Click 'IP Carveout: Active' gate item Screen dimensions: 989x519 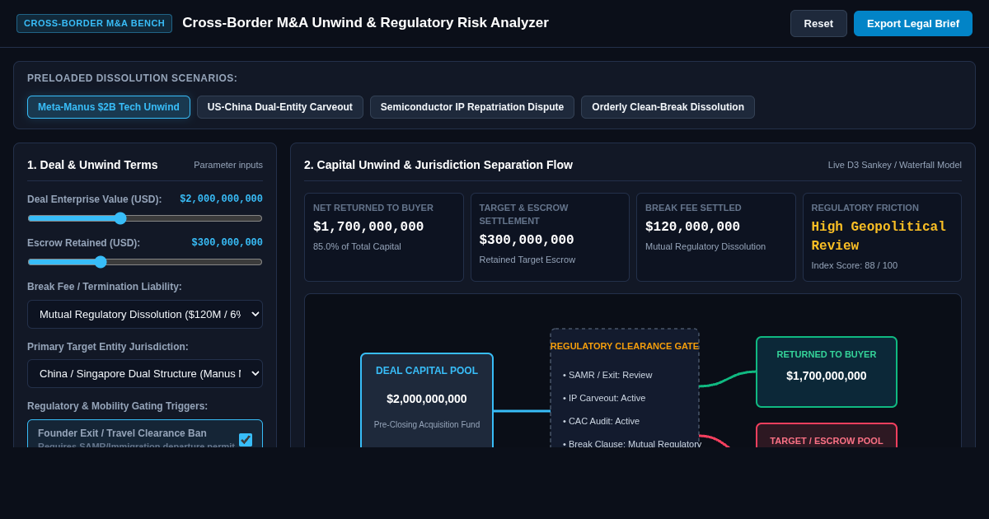[x=604, y=398]
